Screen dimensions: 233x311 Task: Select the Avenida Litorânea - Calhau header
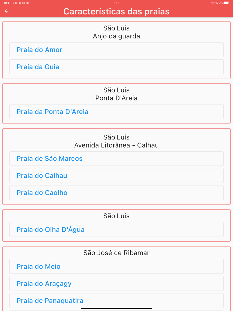(116, 145)
